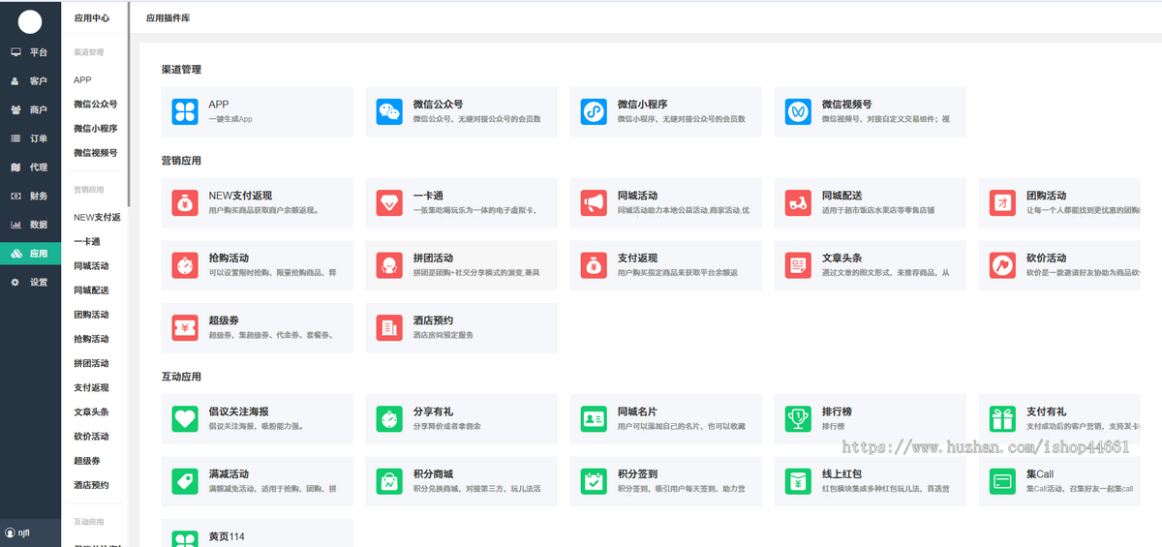Open the 线上红包 red packet icon
This screenshot has height=547, width=1162.
pyautogui.click(x=798, y=481)
